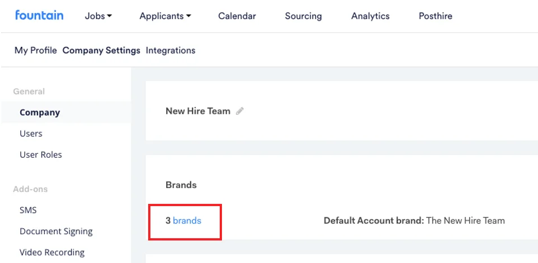Select Company in the sidebar
Screen dimensions: 538x263
66,113
